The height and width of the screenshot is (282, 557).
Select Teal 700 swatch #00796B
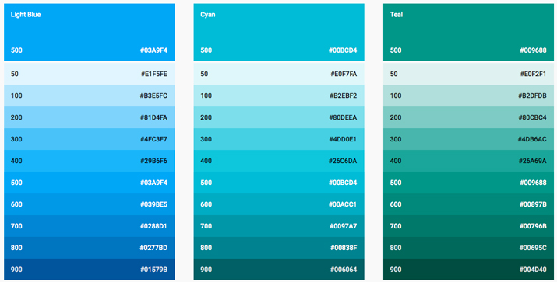pyautogui.click(x=468, y=226)
